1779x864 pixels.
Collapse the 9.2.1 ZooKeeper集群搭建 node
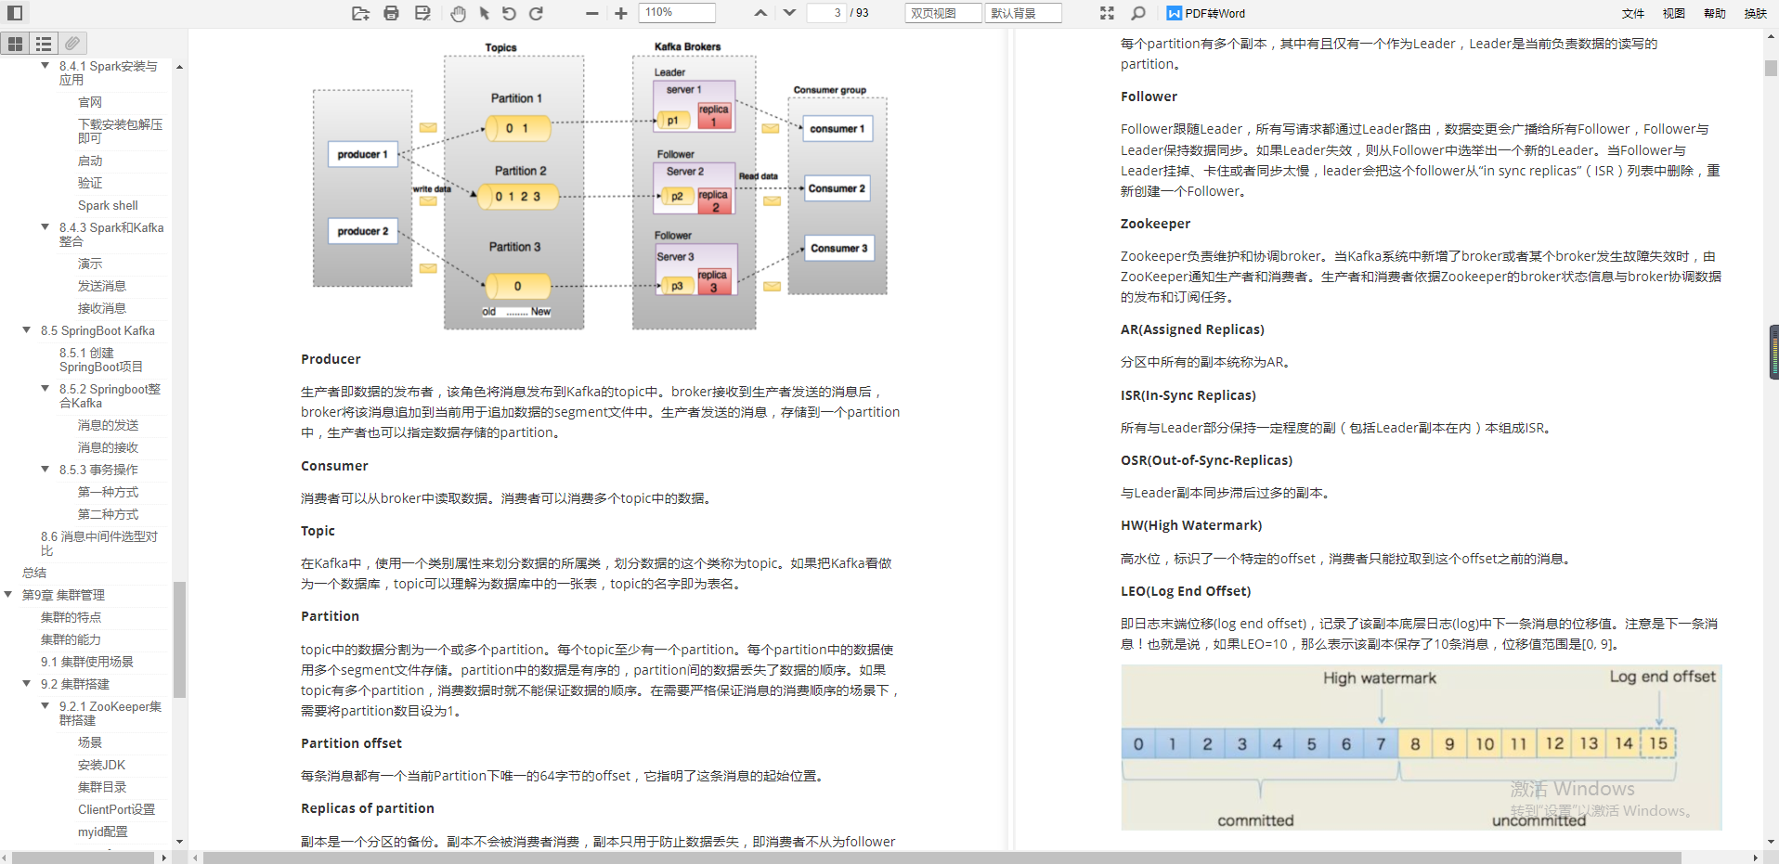tap(45, 706)
